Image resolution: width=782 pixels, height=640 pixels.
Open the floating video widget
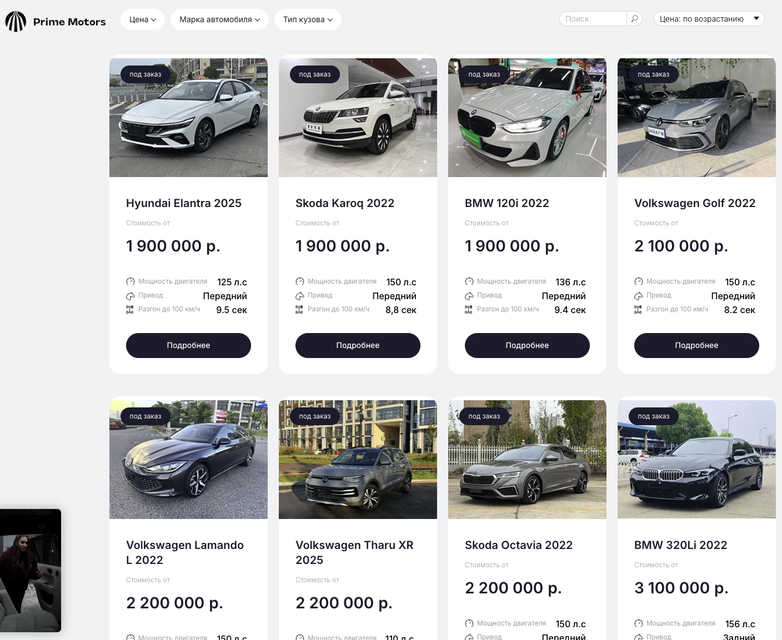pos(30,571)
